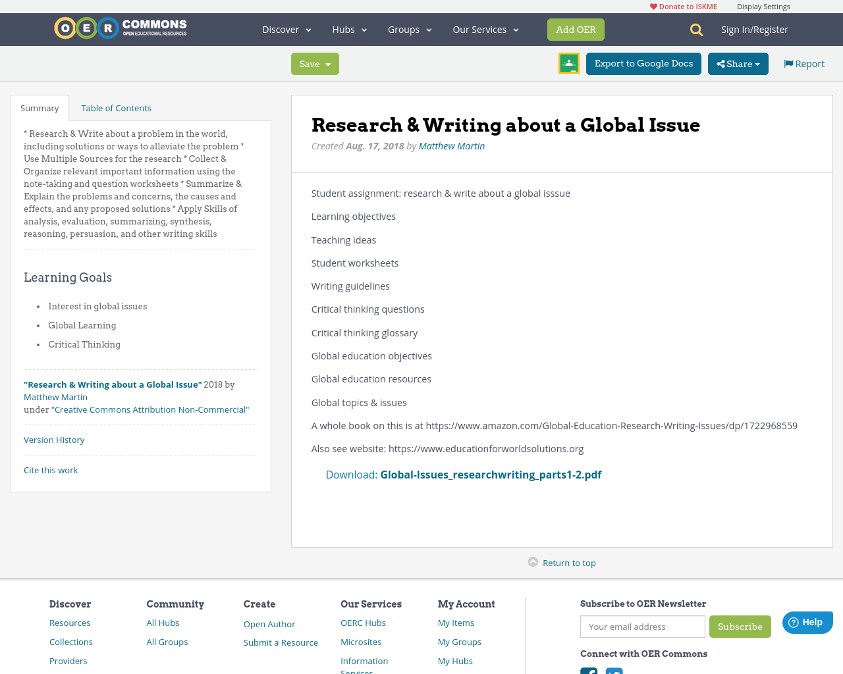
Task: Click the email address newsletter field
Action: [642, 626]
